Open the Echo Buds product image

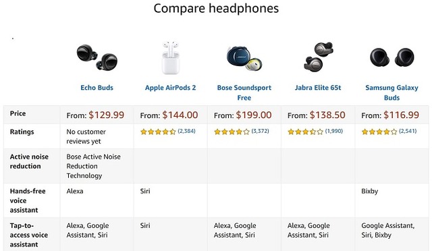97,57
